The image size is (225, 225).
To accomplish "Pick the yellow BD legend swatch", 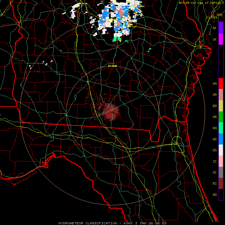I will tap(221, 106).
